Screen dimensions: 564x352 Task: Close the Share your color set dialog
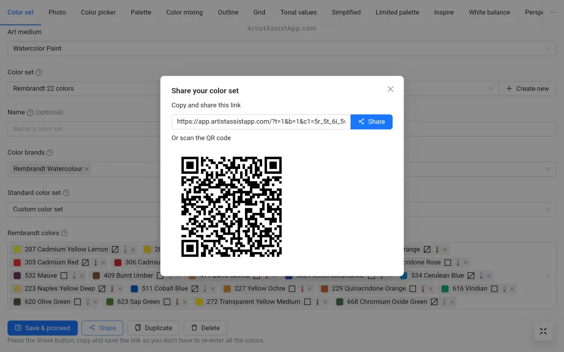(390, 89)
